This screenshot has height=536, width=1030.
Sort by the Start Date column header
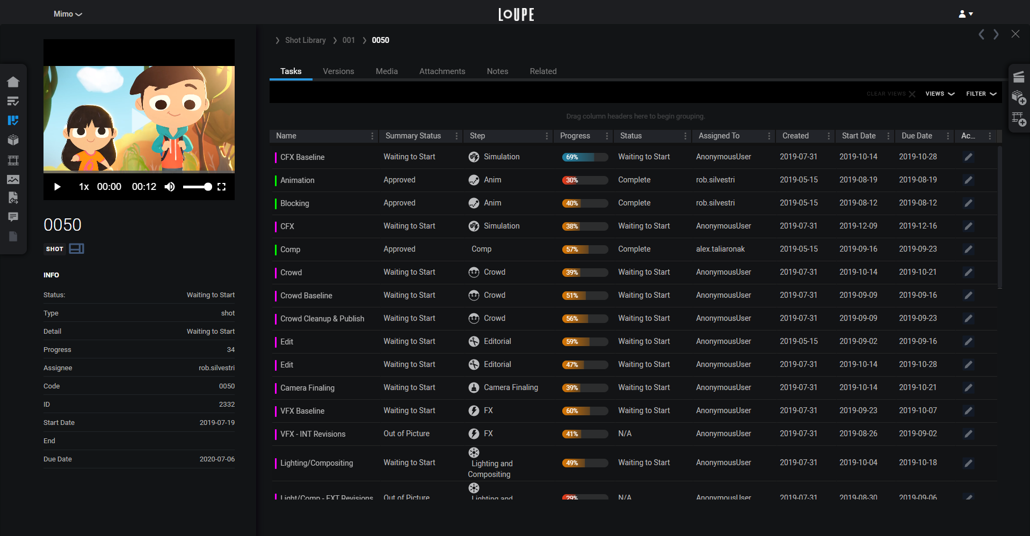click(x=859, y=136)
